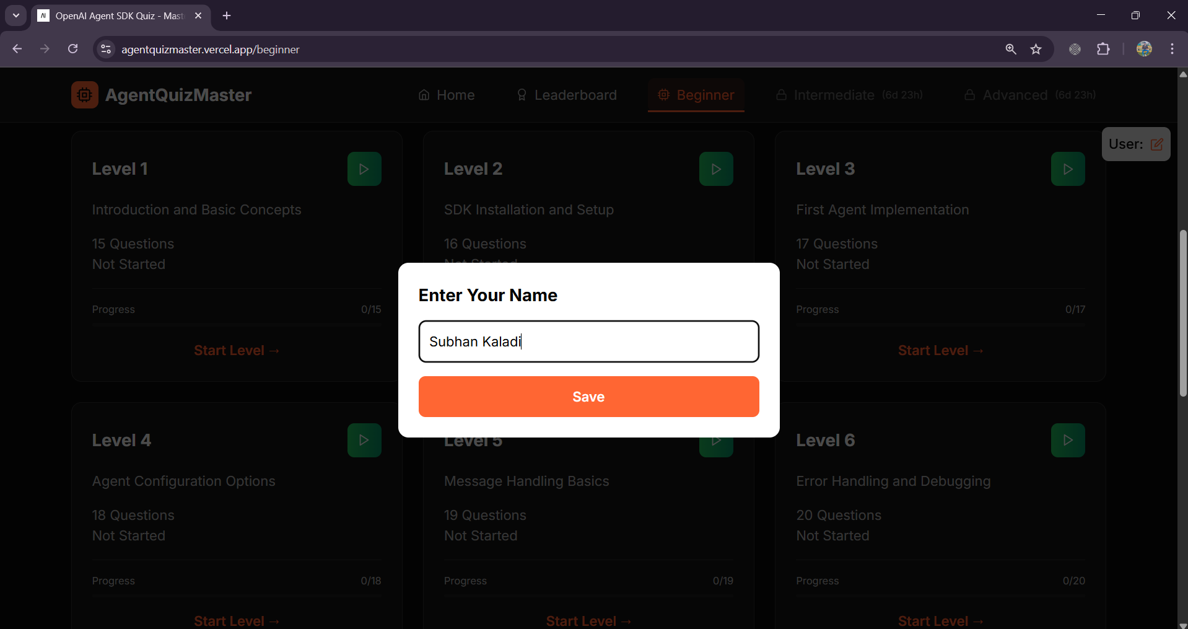Reload the page
The width and height of the screenshot is (1188, 629).
(x=72, y=49)
